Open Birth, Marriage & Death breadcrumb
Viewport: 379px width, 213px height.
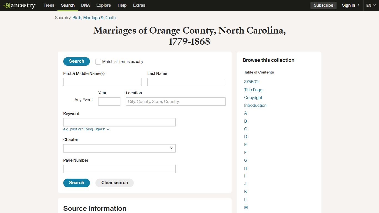tap(94, 18)
